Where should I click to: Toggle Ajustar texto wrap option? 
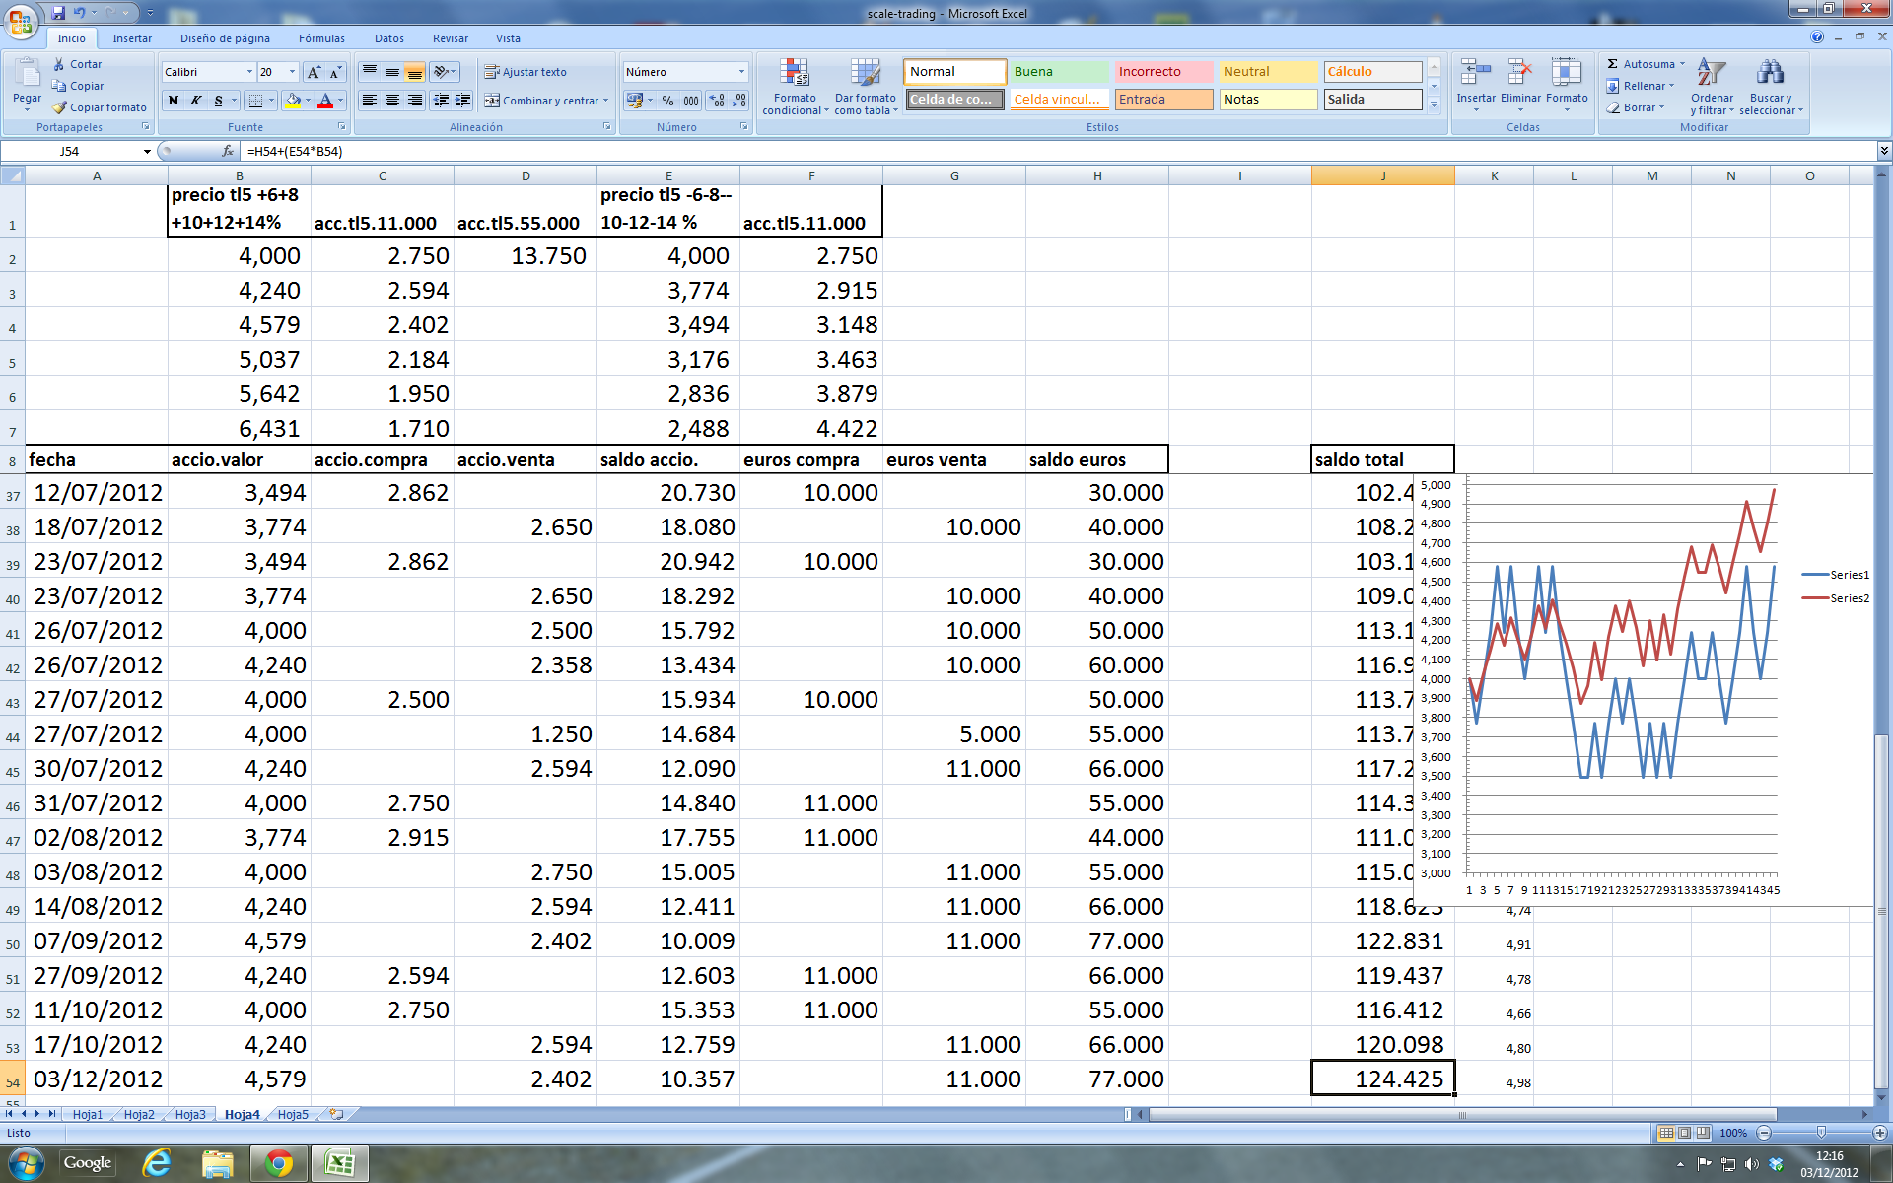(x=525, y=72)
